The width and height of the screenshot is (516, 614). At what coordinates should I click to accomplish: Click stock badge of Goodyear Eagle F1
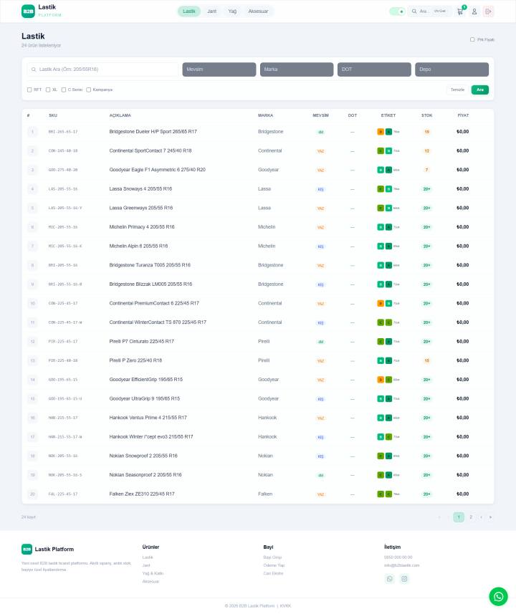[x=426, y=170]
